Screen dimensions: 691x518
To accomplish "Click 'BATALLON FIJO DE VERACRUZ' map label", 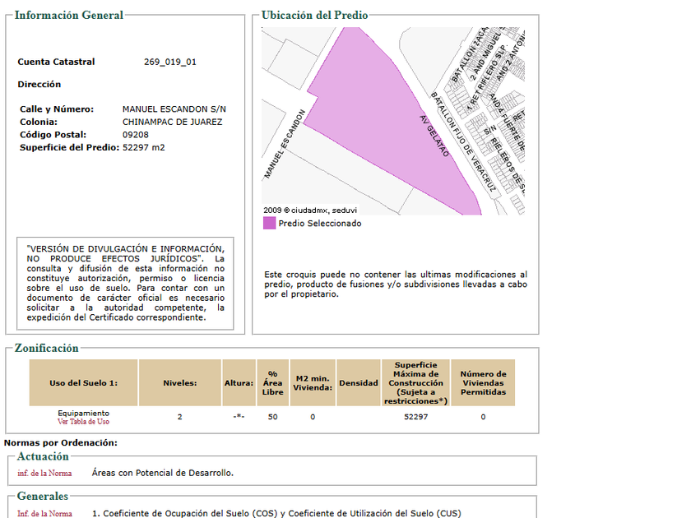I will [x=462, y=141].
